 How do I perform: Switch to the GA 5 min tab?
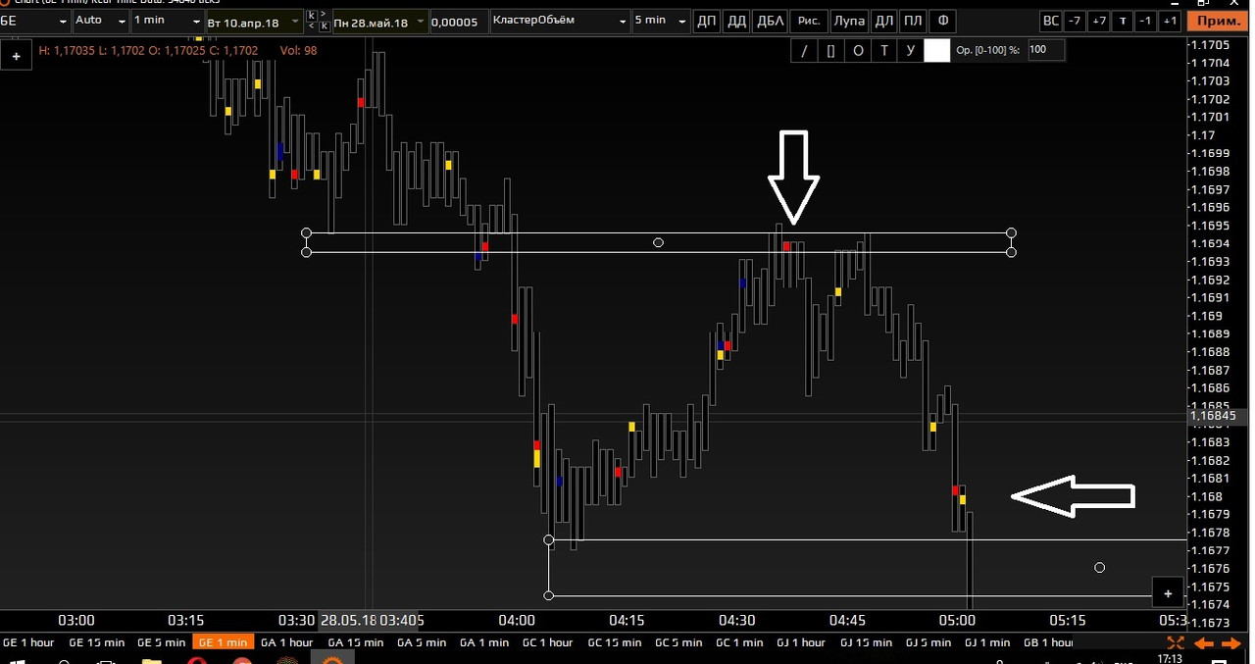(421, 642)
